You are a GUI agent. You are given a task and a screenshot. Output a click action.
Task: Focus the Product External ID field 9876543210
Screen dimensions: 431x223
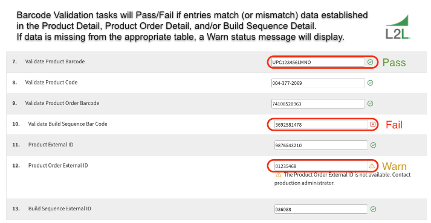321,145
